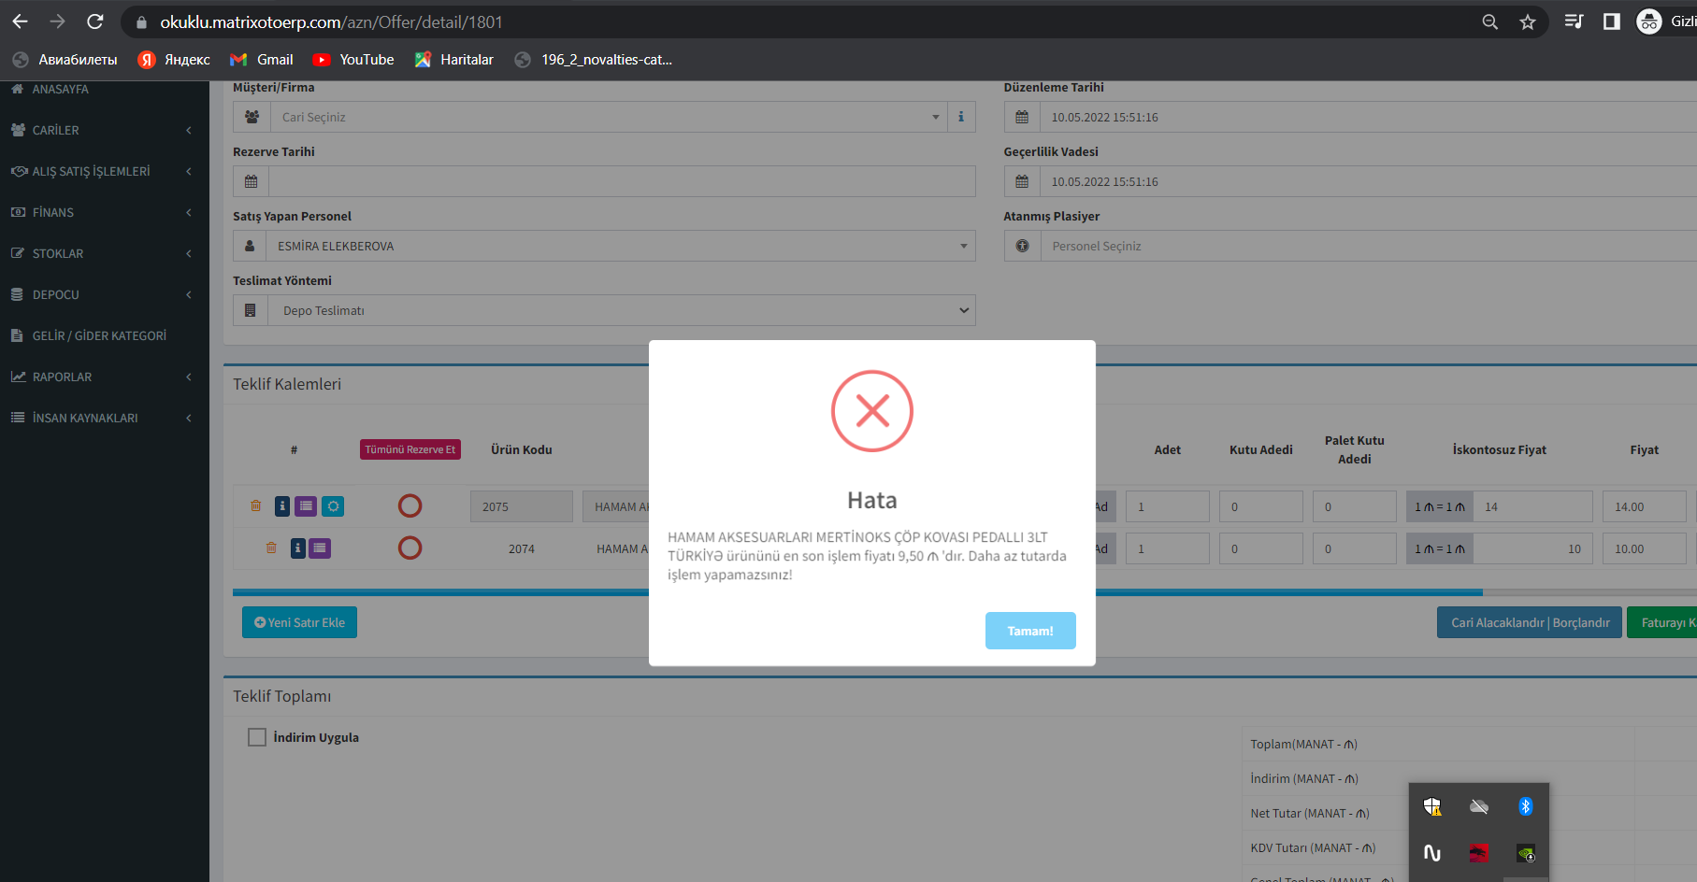This screenshot has height=882, width=1697.
Task: Check the İndirim Uygula checkbox
Action: (x=257, y=737)
